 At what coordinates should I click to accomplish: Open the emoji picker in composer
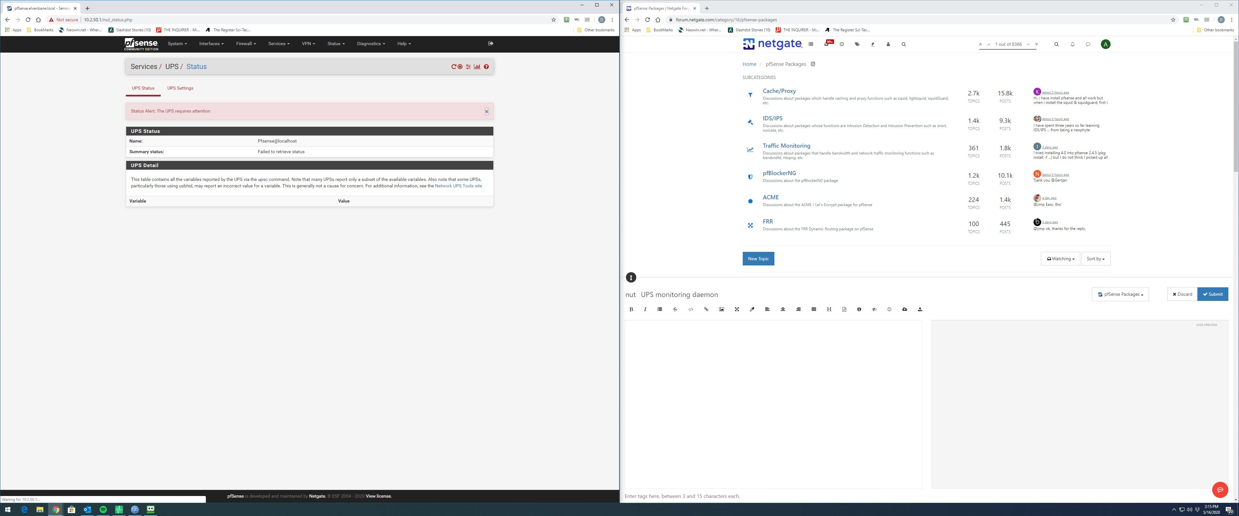[x=889, y=309]
